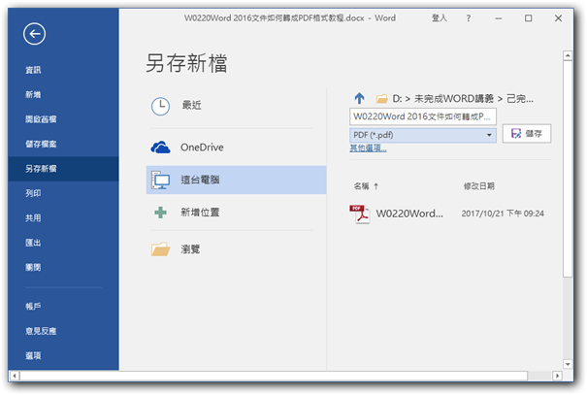Click the folder icon in path breadcrumb
Screen dimensions: 587x395
point(381,99)
